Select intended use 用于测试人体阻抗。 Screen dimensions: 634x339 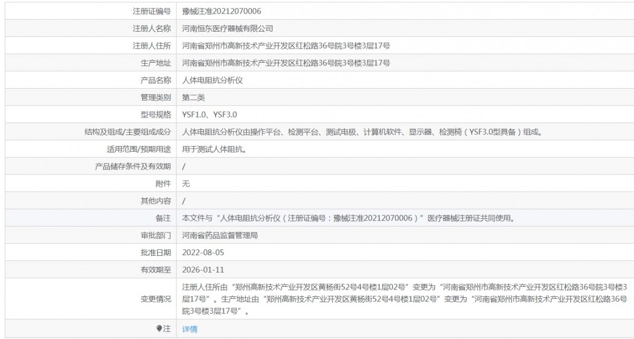coord(214,149)
